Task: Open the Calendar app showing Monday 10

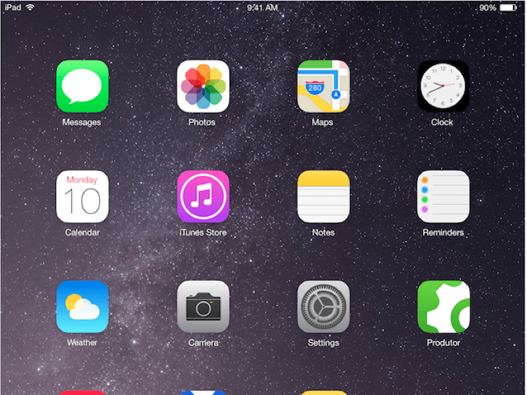Action: coord(82,196)
